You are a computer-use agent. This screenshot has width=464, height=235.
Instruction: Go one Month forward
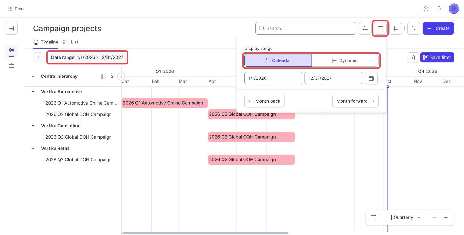(x=355, y=101)
